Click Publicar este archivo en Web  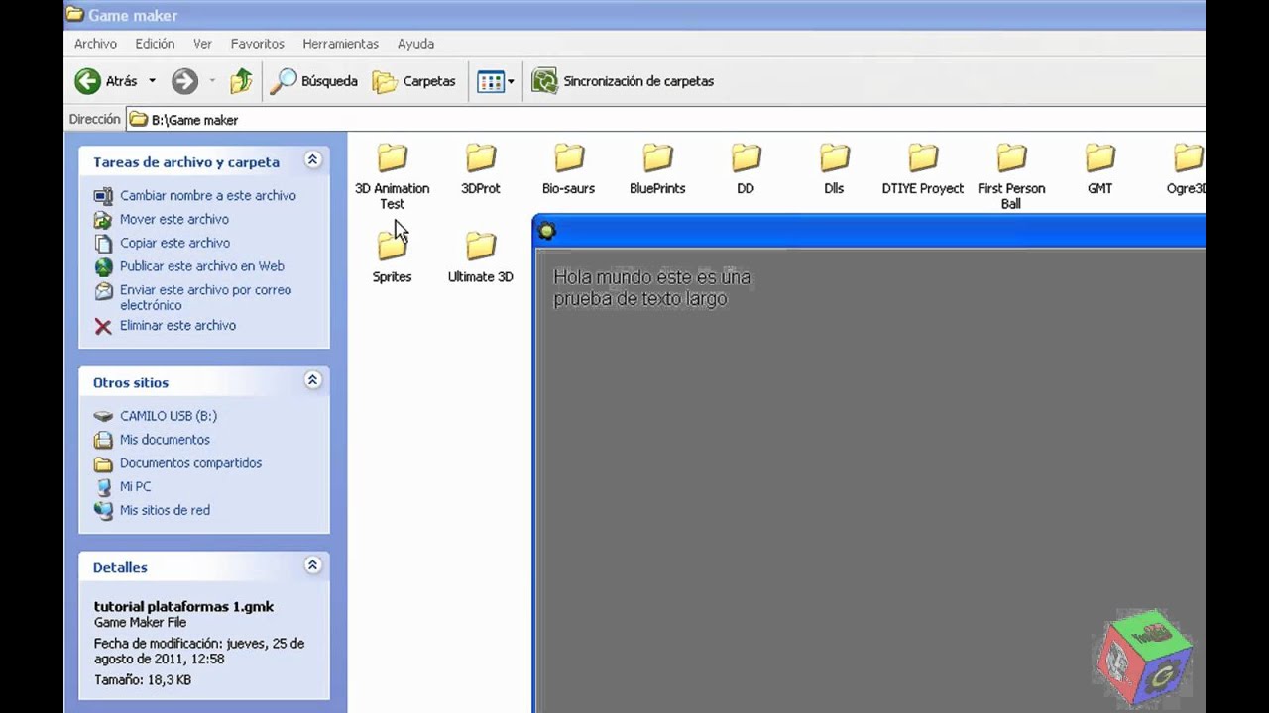[x=201, y=266]
